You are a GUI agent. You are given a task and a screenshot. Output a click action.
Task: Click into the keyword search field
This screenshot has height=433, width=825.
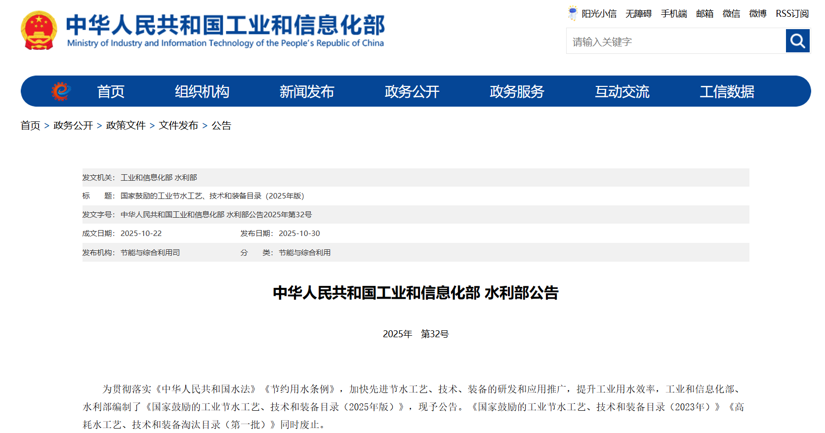click(x=675, y=41)
